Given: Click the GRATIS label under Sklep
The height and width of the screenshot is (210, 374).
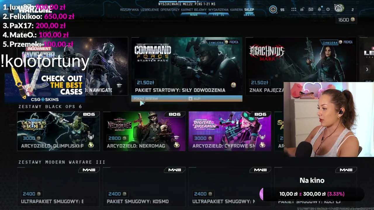Looking at the screenshot, I should coord(249,15).
